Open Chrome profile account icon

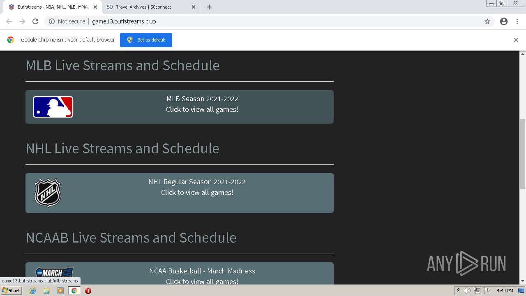(504, 21)
